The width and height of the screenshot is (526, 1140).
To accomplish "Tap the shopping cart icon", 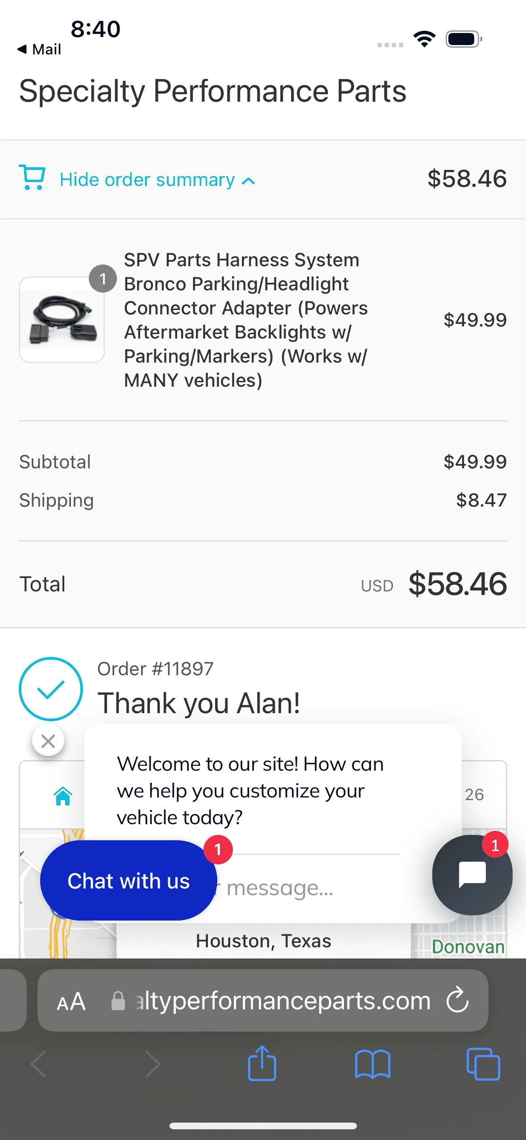I will pyautogui.click(x=32, y=178).
